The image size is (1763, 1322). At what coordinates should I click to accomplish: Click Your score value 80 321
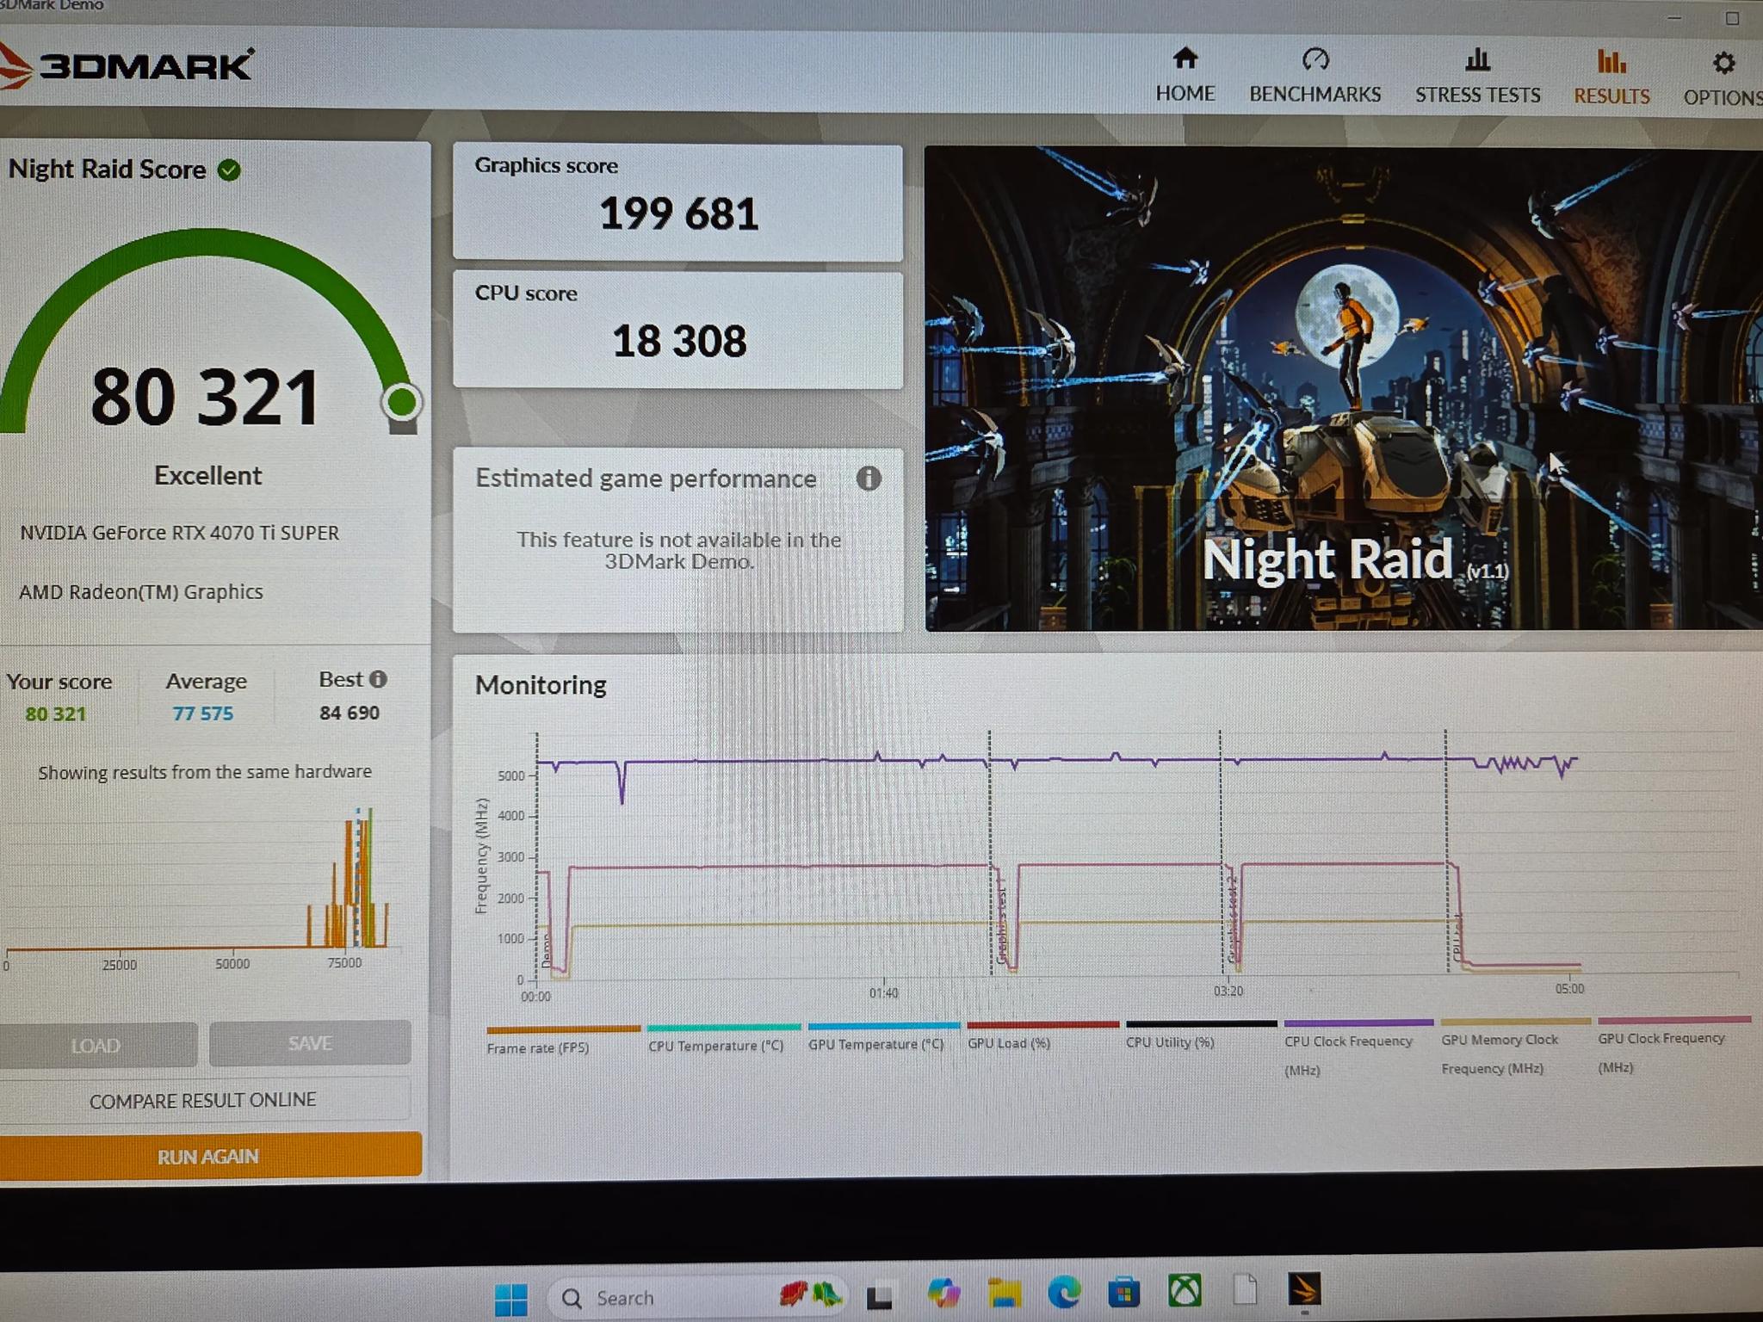pyautogui.click(x=56, y=714)
